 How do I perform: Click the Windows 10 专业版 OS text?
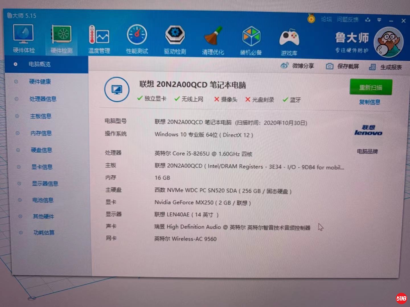pyautogui.click(x=204, y=134)
